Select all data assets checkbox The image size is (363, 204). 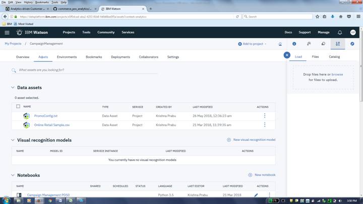[18, 106]
